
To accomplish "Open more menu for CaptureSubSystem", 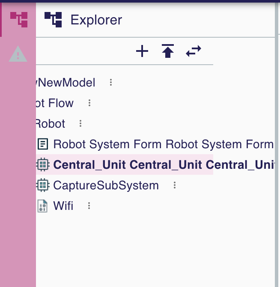I will 175,185.
